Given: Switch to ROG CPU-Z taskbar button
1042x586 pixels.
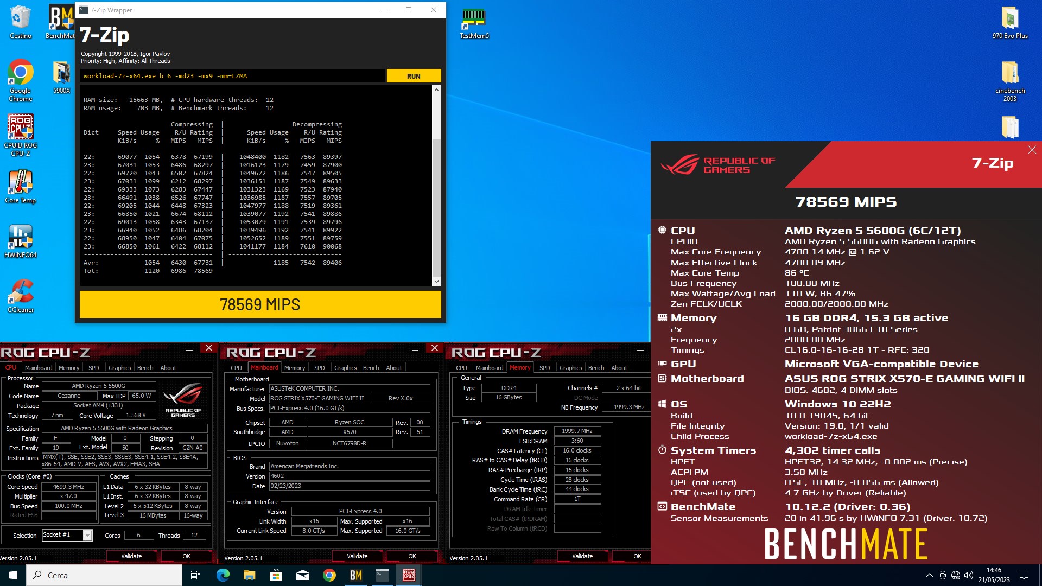Looking at the screenshot, I should click(x=409, y=575).
